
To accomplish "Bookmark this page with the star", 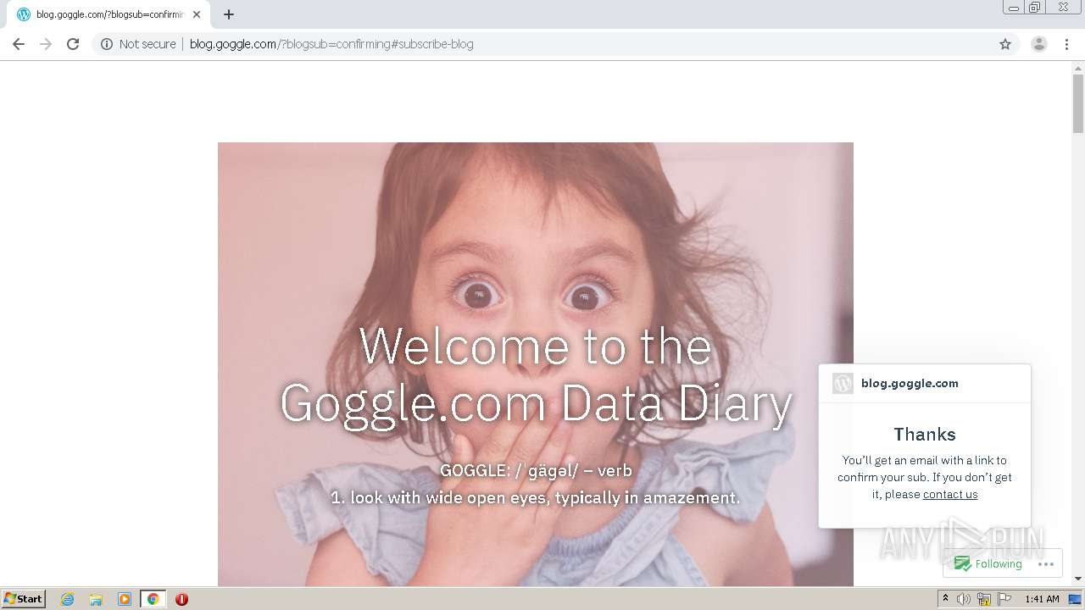I will click(x=1005, y=44).
